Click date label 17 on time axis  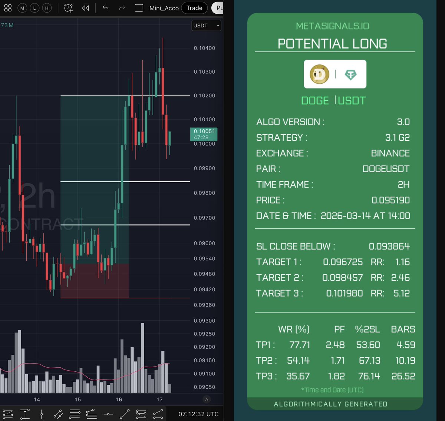tap(159, 399)
